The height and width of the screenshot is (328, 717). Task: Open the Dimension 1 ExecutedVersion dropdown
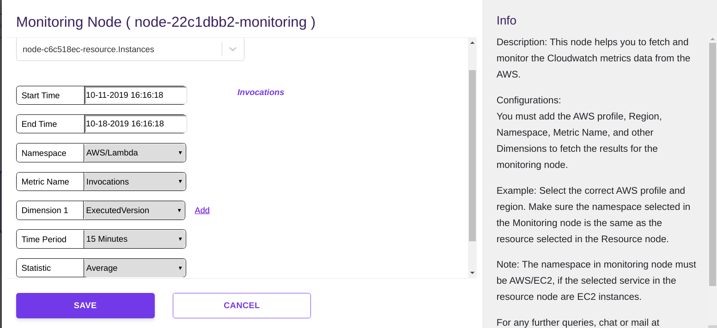point(134,210)
